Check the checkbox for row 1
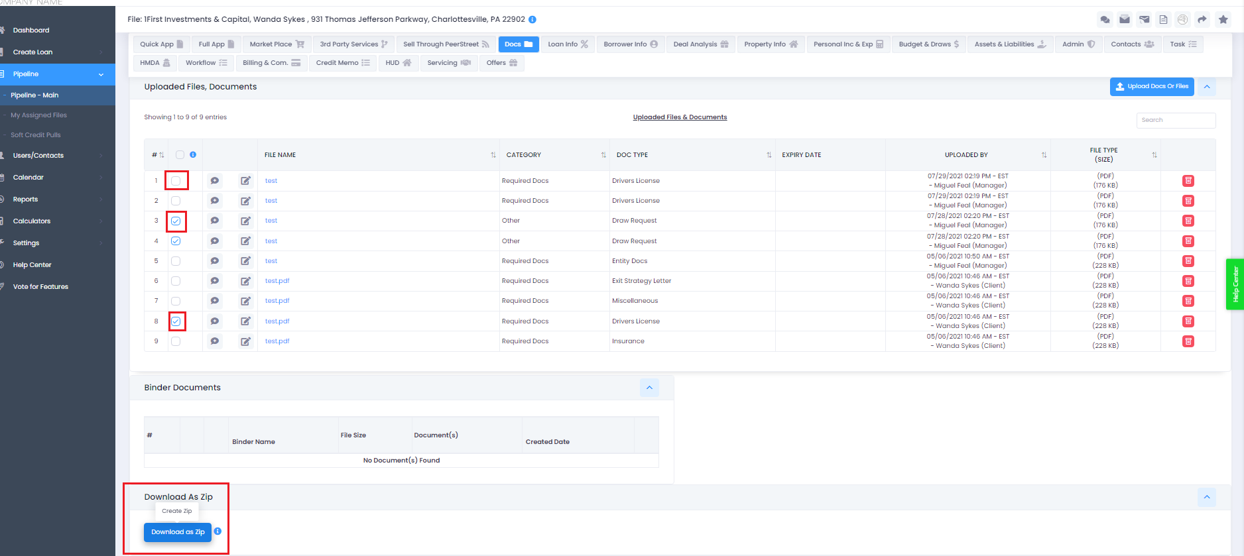 coord(176,181)
